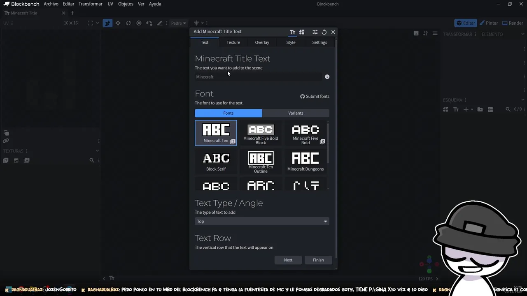Image resolution: width=527 pixels, height=296 pixels.
Task: Switch to Pintar mode
Action: (x=489, y=23)
